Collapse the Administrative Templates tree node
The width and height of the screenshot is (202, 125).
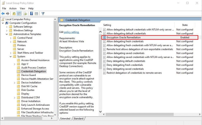pyautogui.click(x=7, y=34)
